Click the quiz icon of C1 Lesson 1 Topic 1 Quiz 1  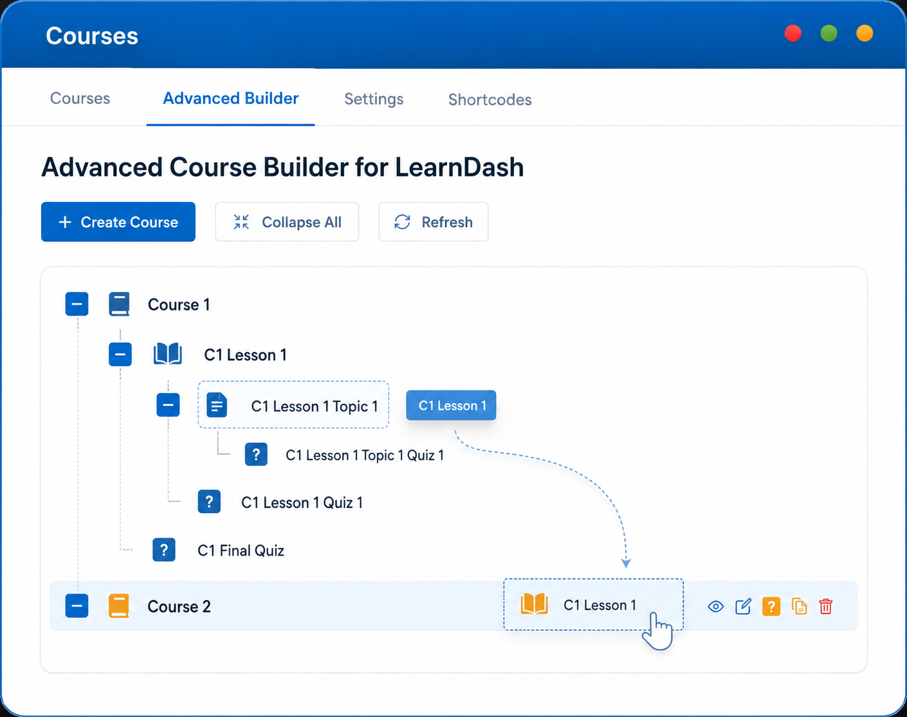tap(256, 455)
